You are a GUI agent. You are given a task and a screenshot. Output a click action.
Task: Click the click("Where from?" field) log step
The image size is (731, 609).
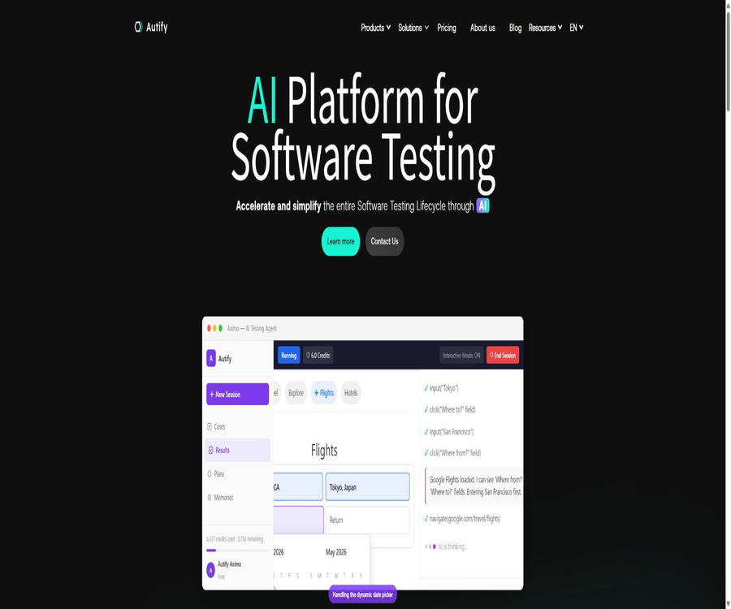point(452,452)
